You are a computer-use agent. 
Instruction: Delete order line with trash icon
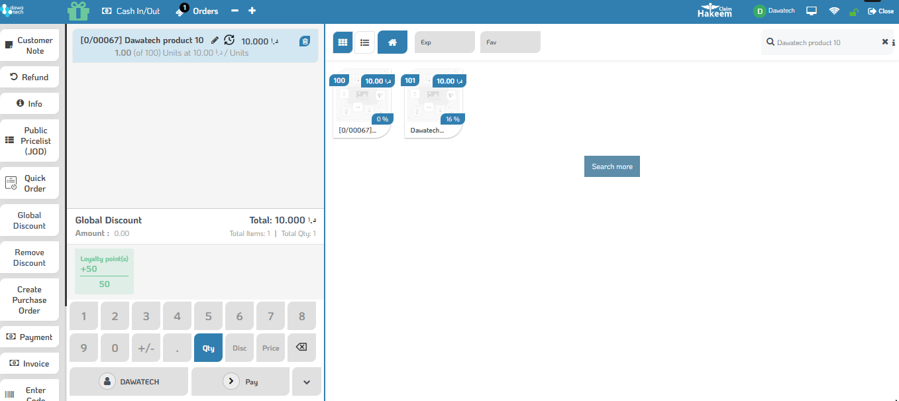tap(305, 41)
